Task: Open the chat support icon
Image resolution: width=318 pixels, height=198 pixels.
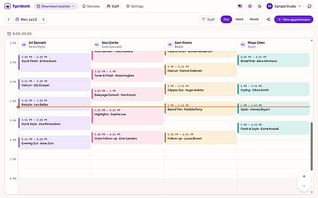Action: point(309,6)
